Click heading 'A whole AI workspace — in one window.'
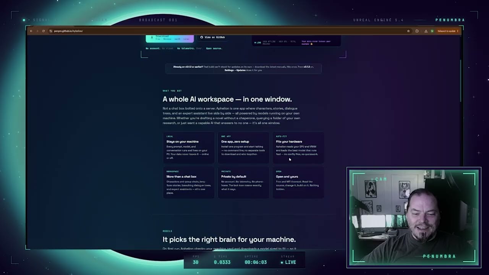This screenshot has height=275, width=489. pyautogui.click(x=227, y=99)
